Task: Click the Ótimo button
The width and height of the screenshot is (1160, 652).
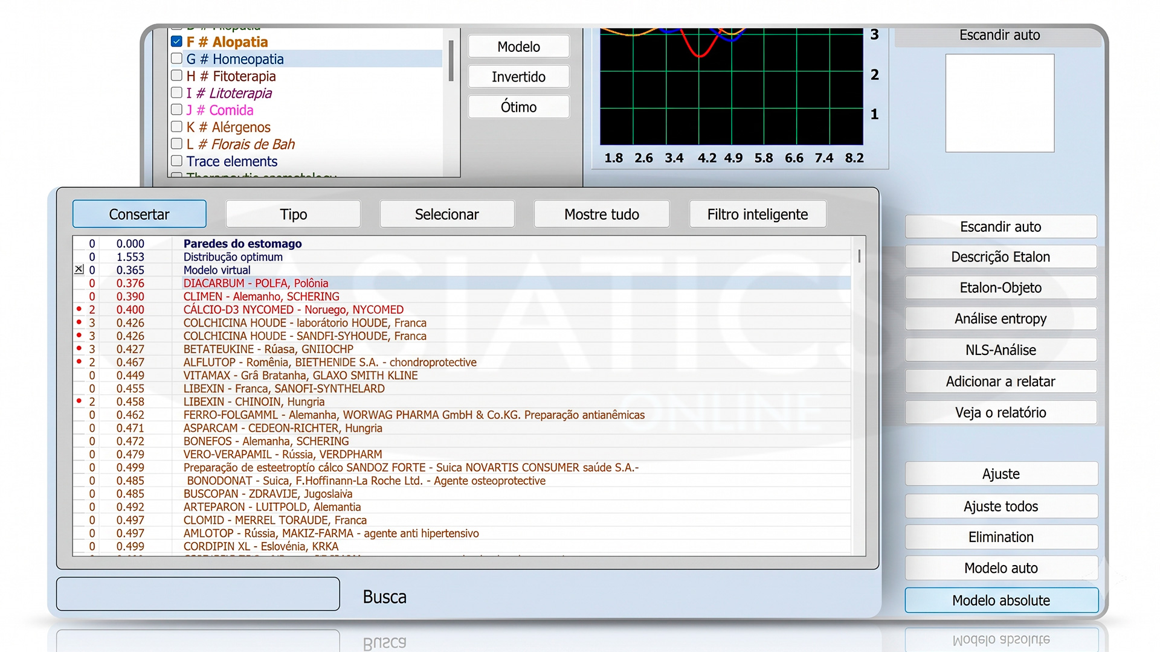Action: tap(518, 107)
